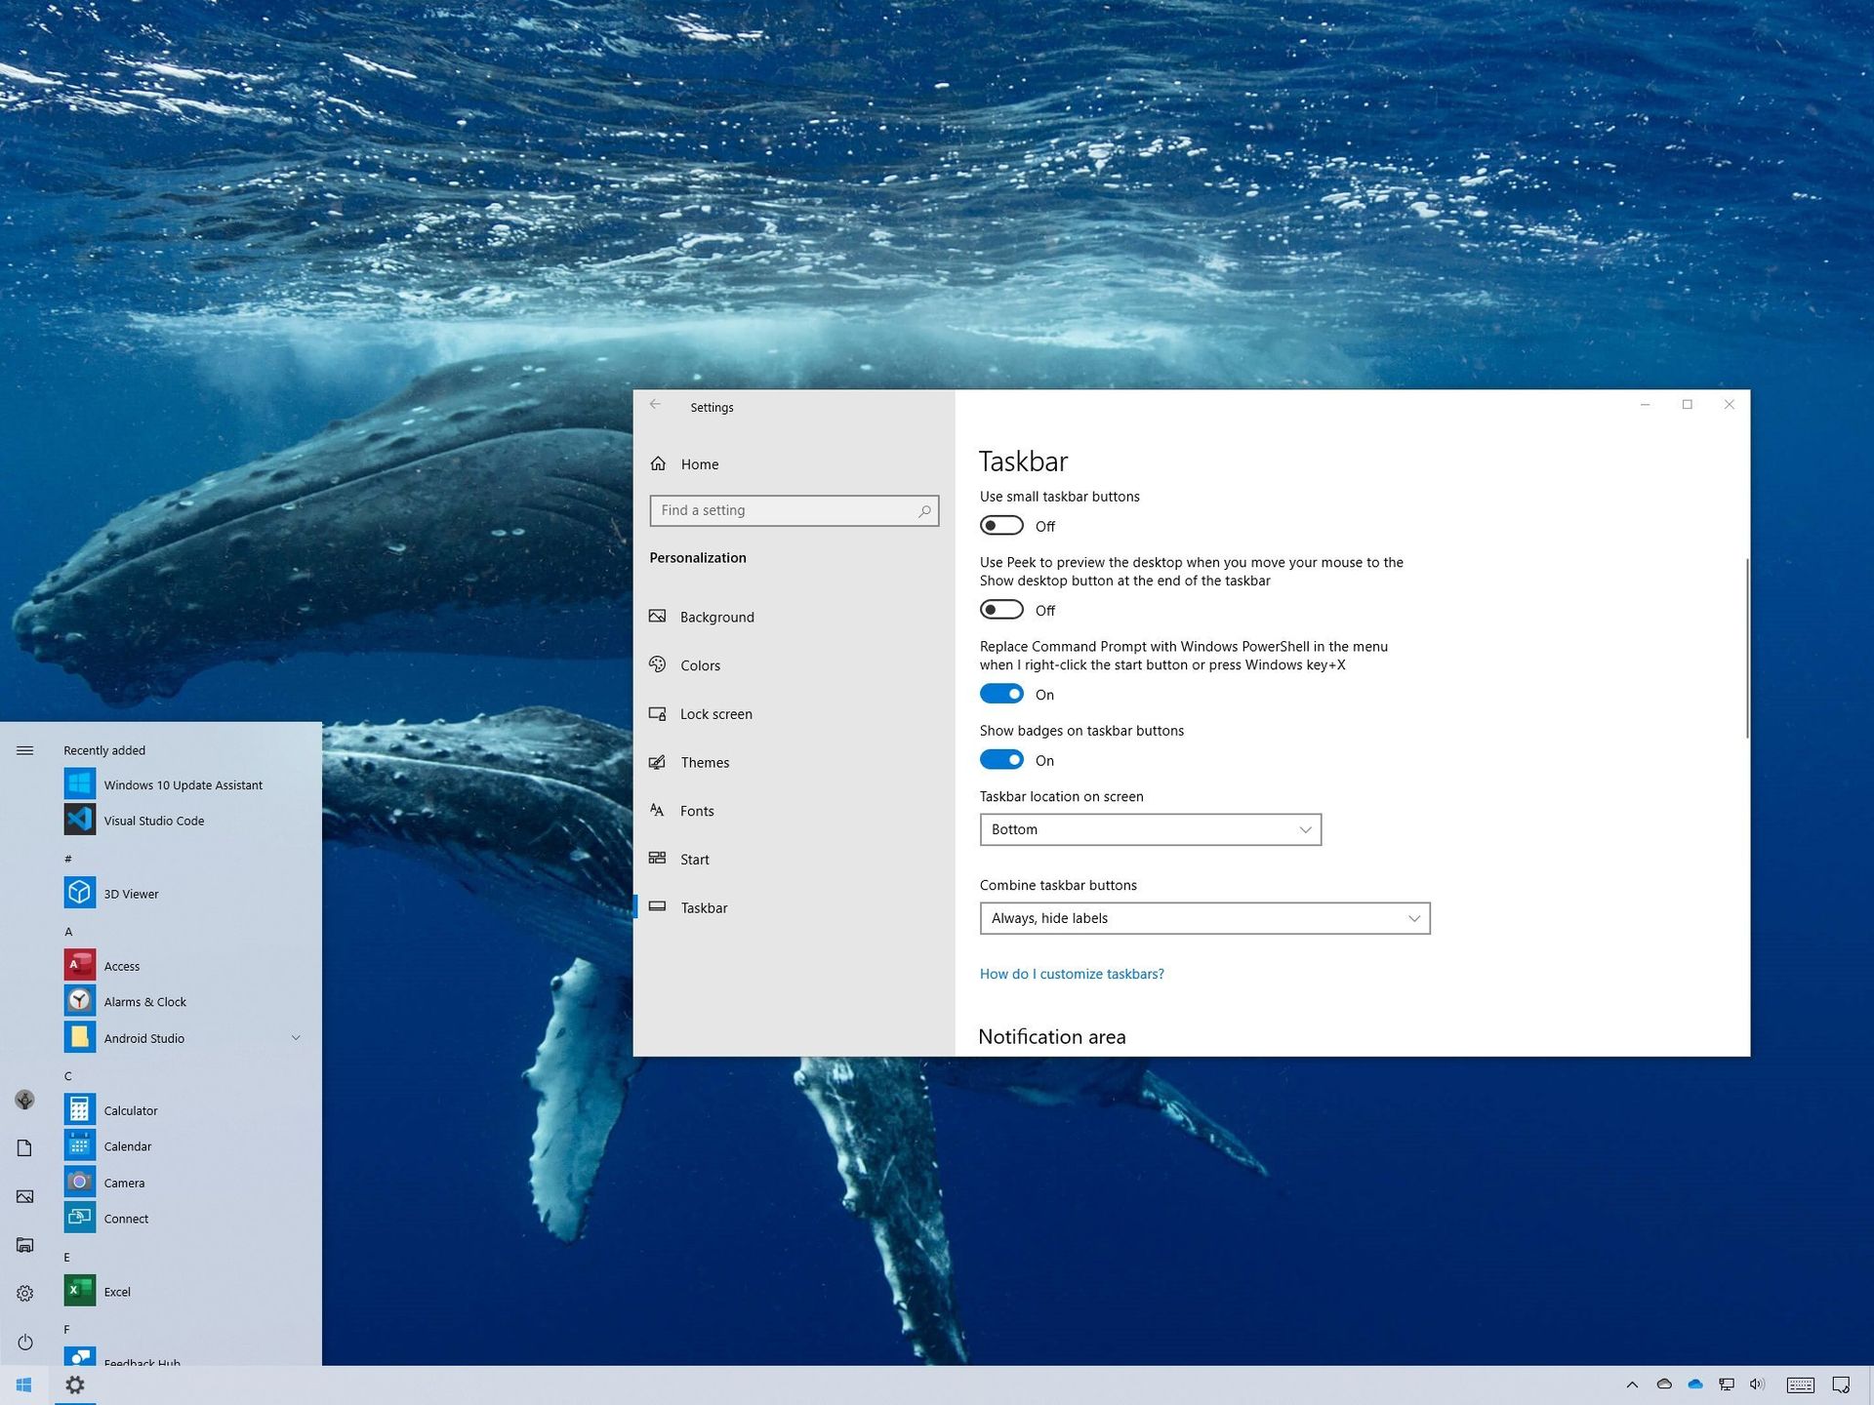1874x1405 pixels.
Task: Open the How do I customize taskbars link
Action: pyautogui.click(x=1072, y=973)
